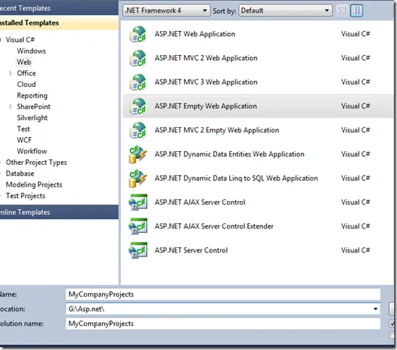Click the Dynamic Data Entities Web Application icon
Screen dimensions: 397x350
click(x=137, y=155)
